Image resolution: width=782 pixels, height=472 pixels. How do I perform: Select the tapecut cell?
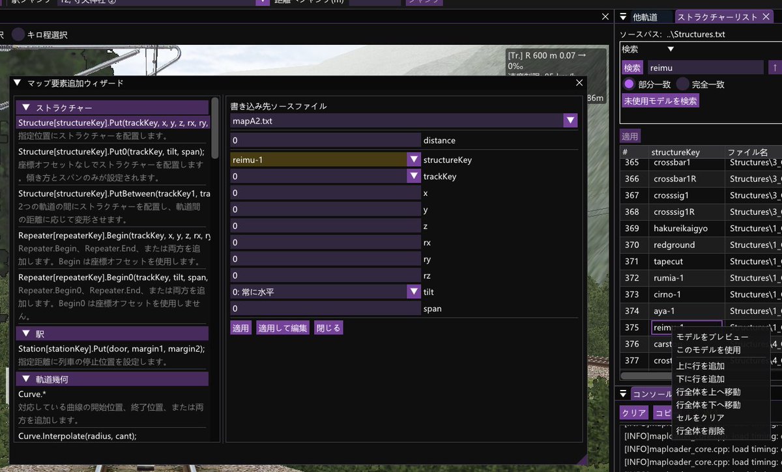[x=686, y=261]
